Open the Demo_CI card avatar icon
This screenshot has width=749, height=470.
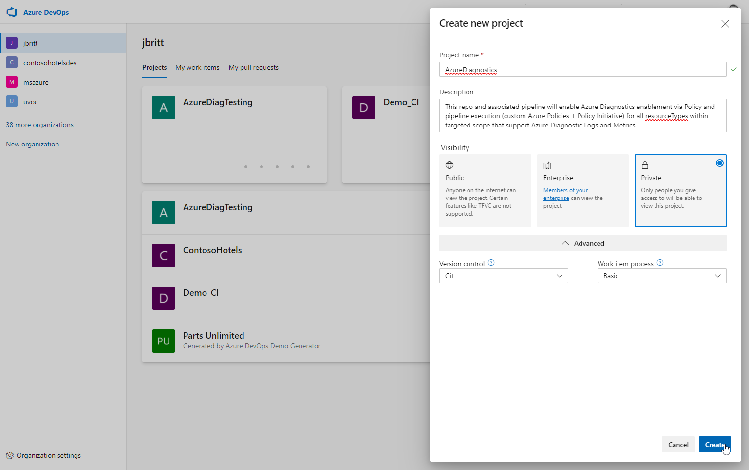[x=364, y=108]
